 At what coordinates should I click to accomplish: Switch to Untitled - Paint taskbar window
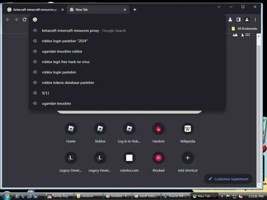[x=118, y=196]
